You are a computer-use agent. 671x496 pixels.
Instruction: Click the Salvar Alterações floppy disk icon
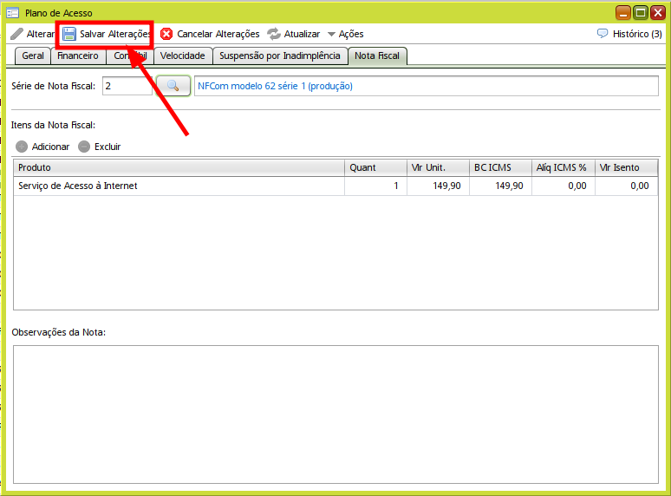(69, 34)
